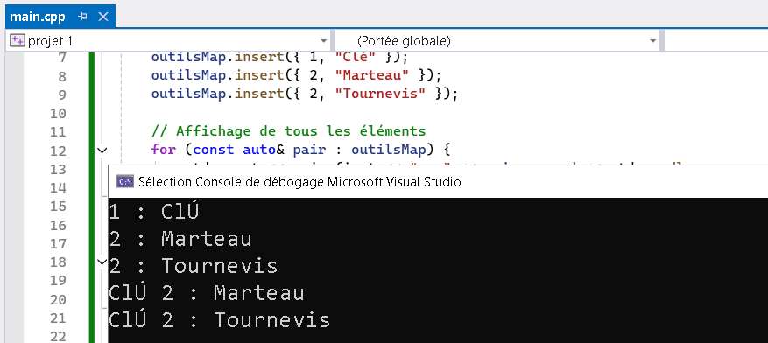Screen dimensions: 768x343
Task: Close the main.cpp tab
Action: [102, 17]
